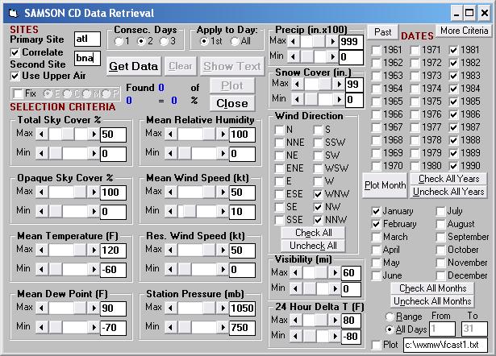Open the More Criteria tab
Screen dimensions: 496x356
pyautogui.click(x=464, y=31)
